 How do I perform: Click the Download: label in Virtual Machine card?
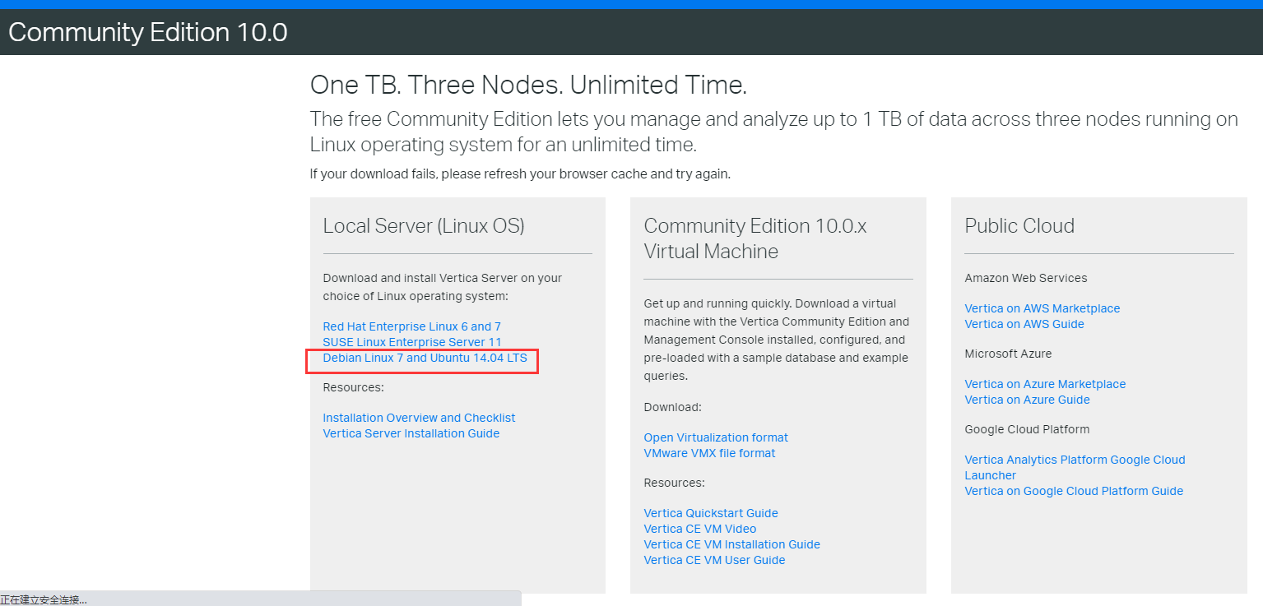pos(673,407)
